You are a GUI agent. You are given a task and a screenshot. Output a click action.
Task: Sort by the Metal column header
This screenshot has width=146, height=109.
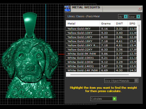coord(83,24)
